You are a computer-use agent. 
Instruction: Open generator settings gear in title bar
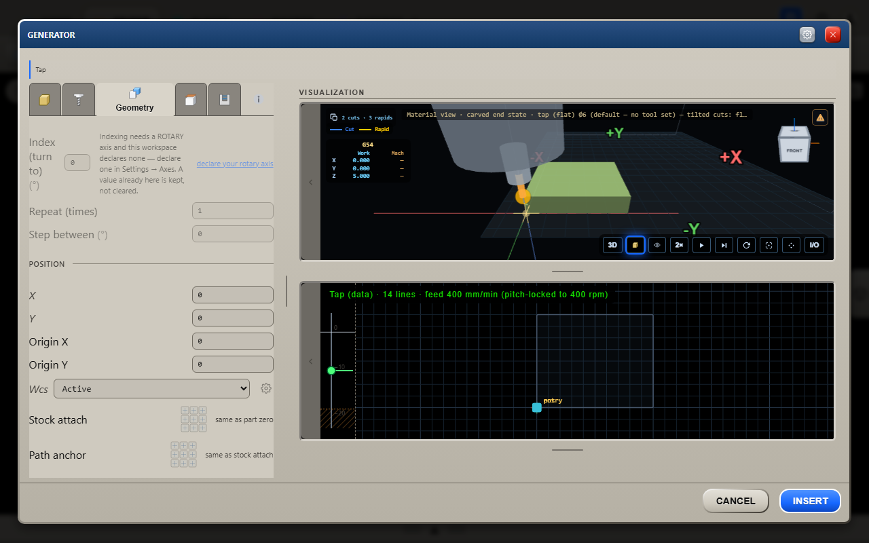click(807, 35)
